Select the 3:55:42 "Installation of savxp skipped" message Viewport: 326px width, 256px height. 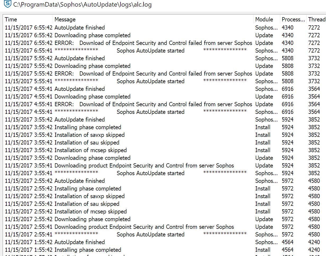[89, 135]
